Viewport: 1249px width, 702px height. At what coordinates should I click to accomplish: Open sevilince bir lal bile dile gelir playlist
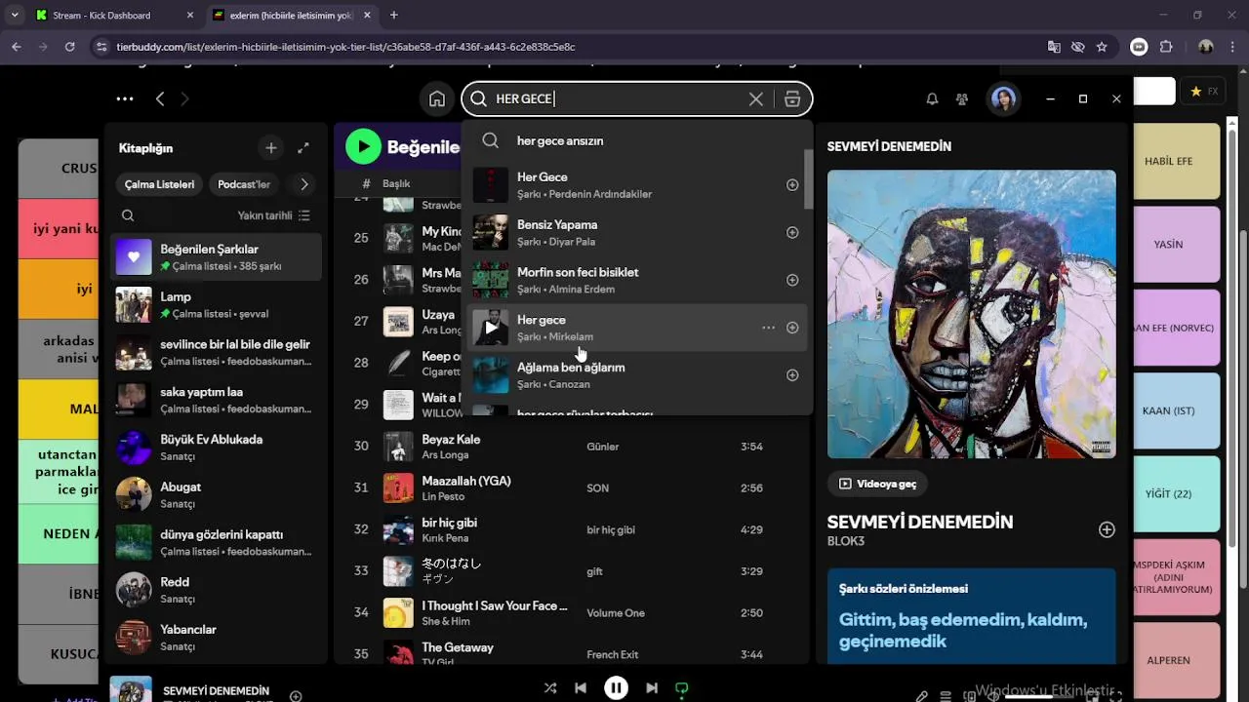[216, 352]
